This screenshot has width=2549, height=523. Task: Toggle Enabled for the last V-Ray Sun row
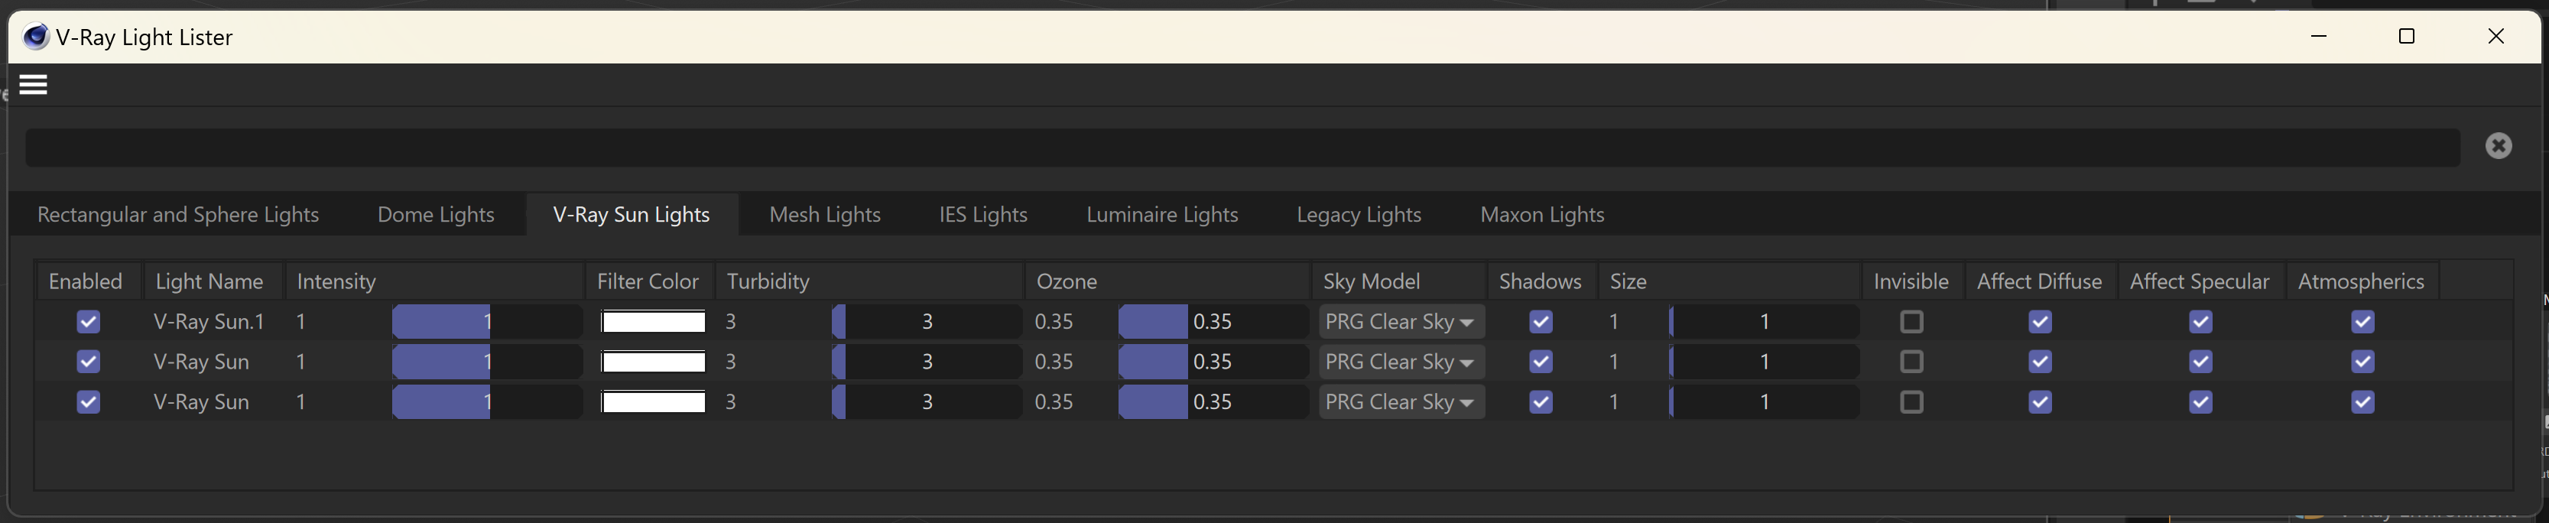point(88,402)
